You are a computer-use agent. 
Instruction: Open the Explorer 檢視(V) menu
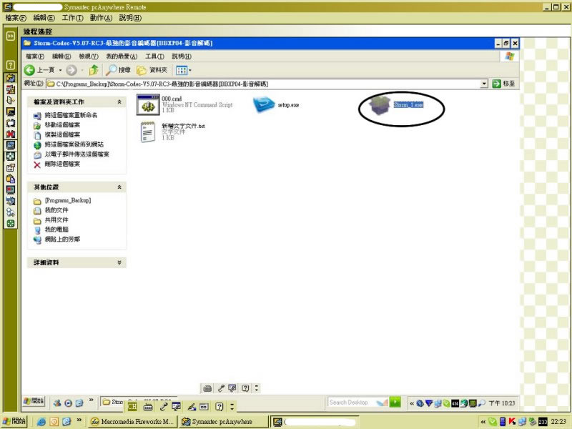[89, 56]
